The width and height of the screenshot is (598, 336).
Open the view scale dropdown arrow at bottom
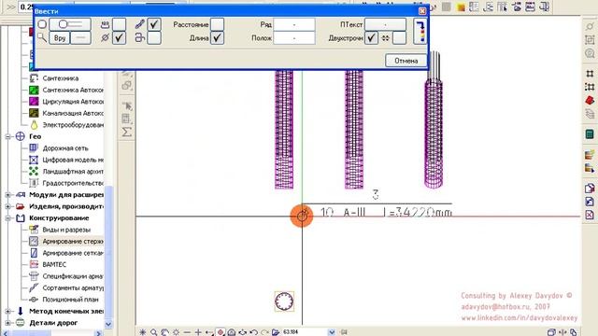[332, 332]
